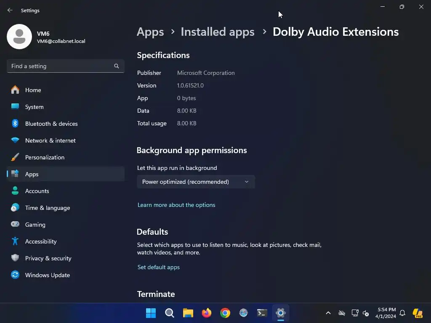Viewport: 431px width, 323px height.
Task: Click the Terminate section heading
Action: coord(156,294)
